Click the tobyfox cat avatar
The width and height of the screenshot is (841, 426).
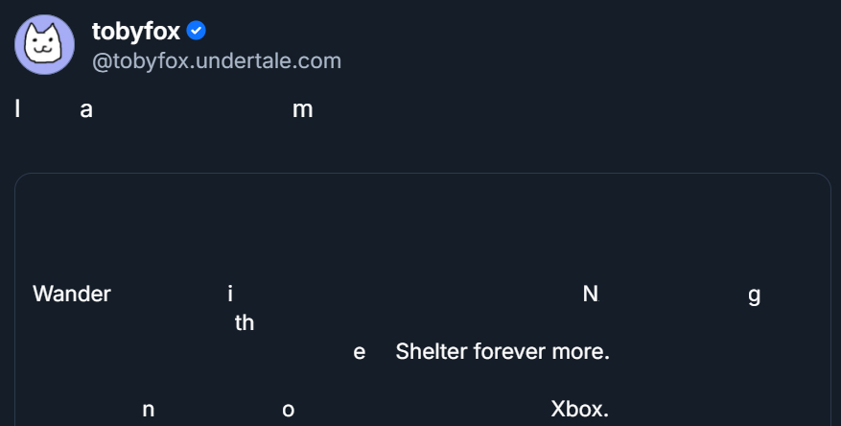pos(44,44)
